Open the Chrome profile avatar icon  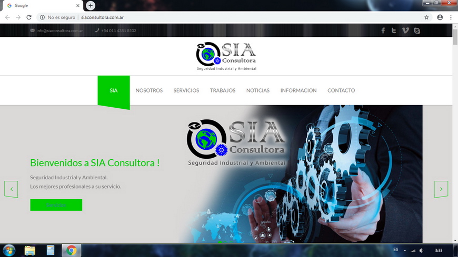[x=440, y=17]
